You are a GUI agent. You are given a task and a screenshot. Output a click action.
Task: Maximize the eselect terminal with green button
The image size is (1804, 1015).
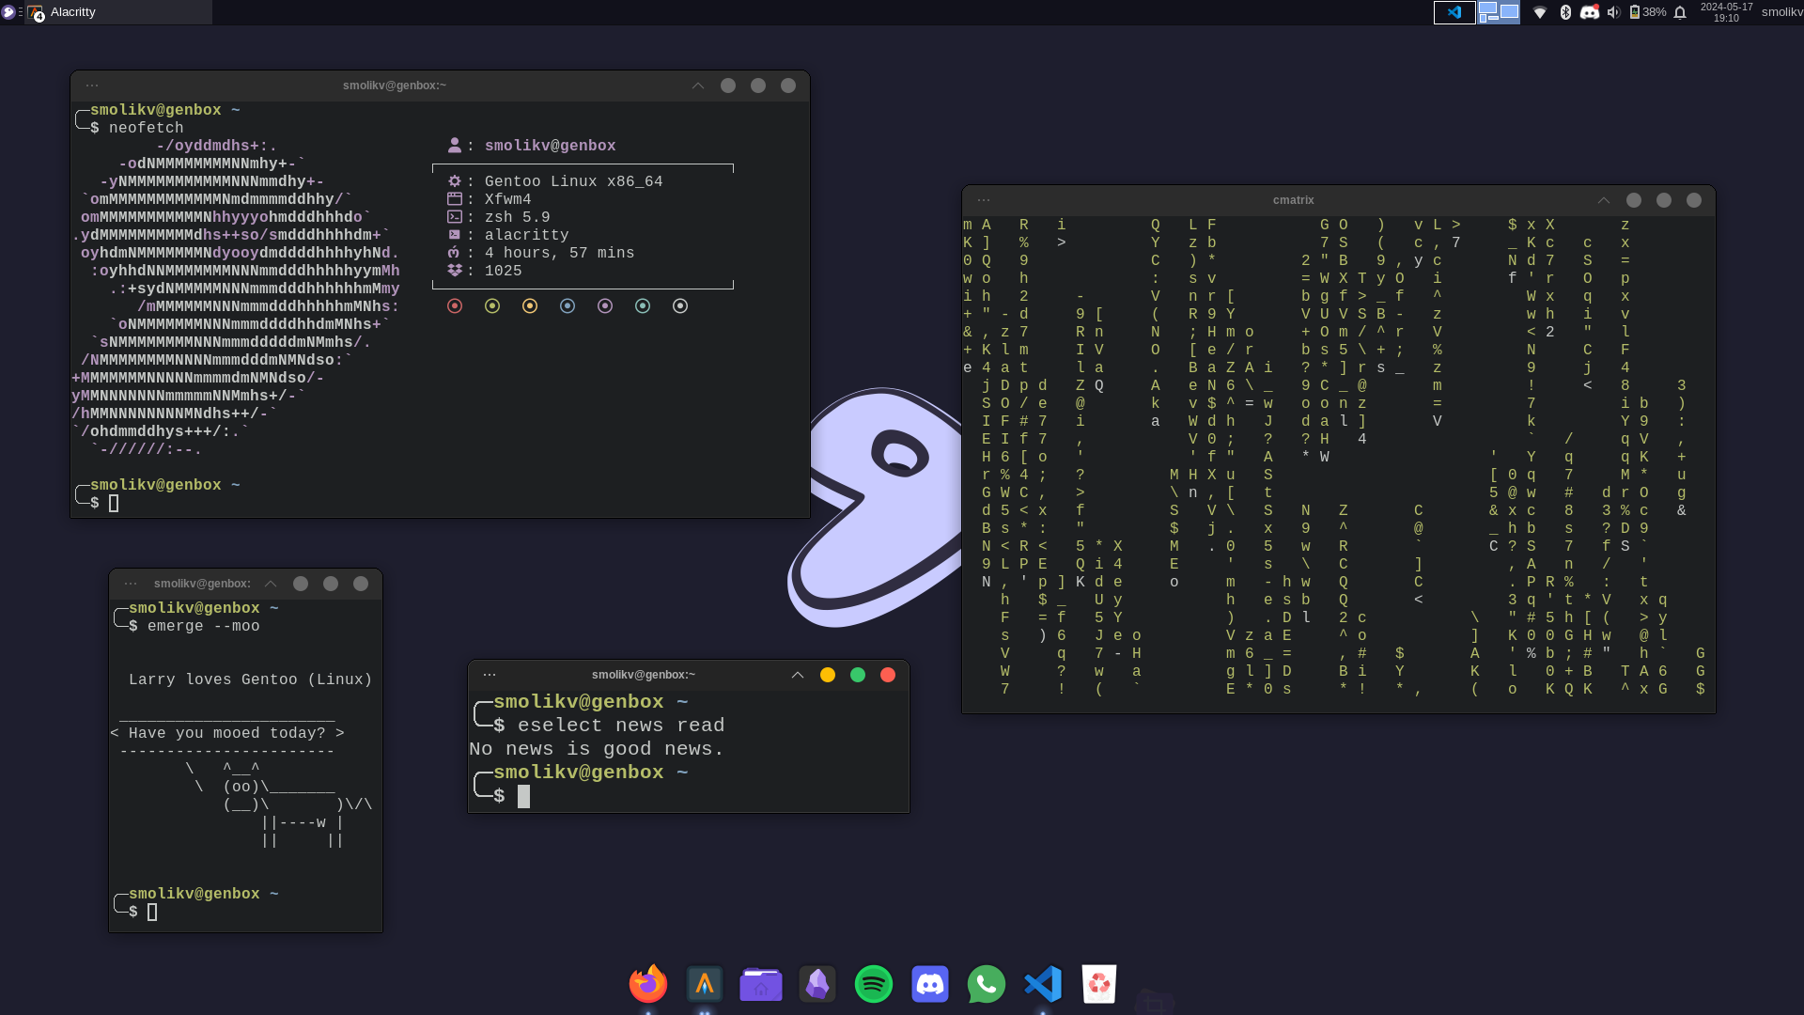[x=858, y=675]
